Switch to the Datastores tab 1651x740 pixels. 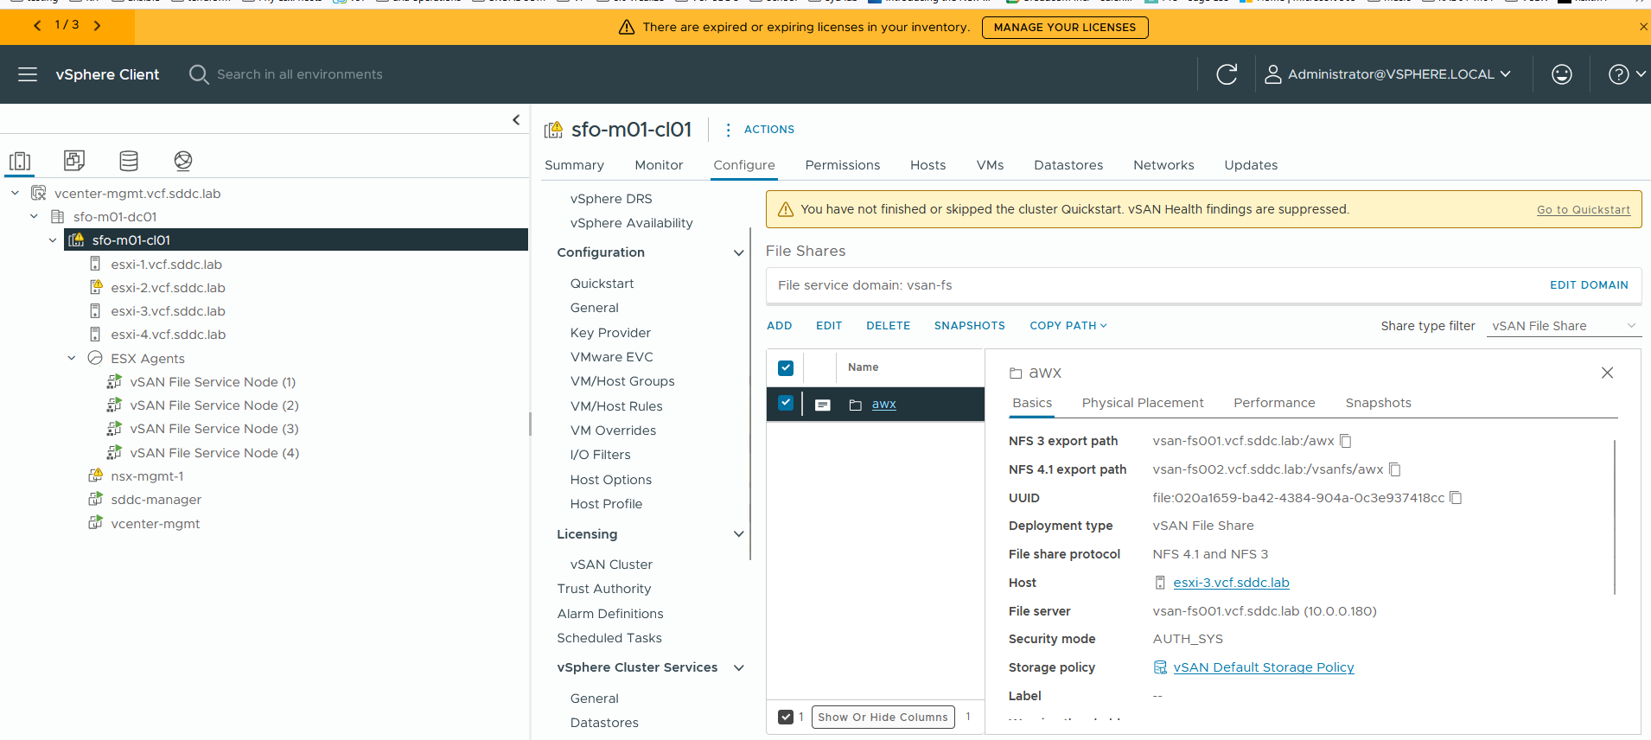point(1068,165)
